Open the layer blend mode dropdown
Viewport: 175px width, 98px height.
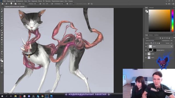153,41
